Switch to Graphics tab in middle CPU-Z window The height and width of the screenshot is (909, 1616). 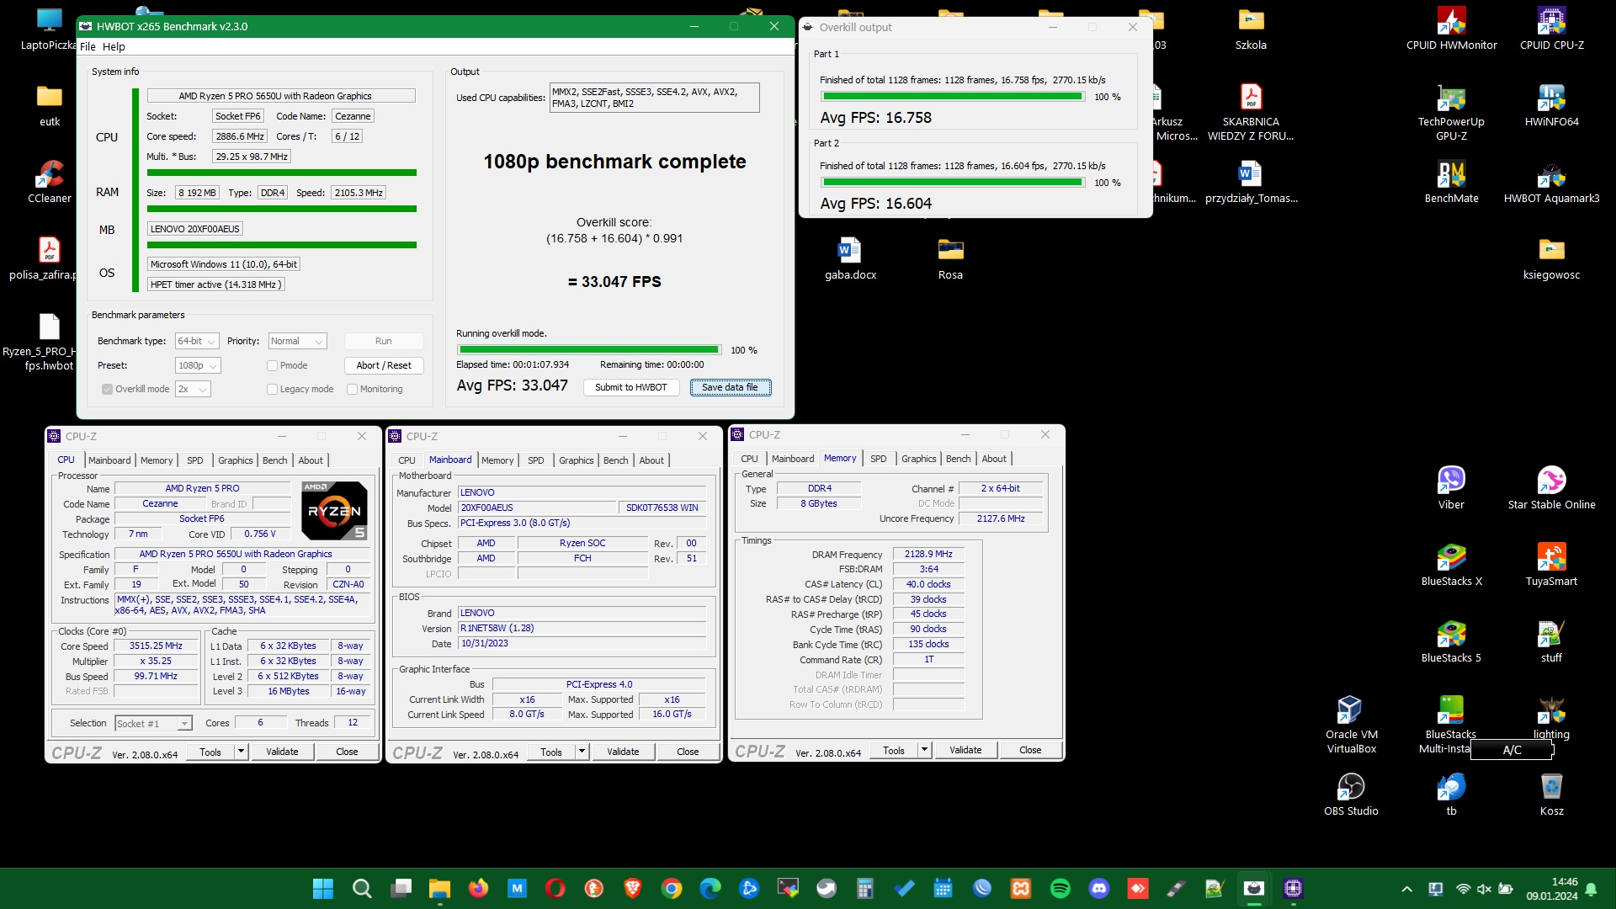click(x=577, y=460)
